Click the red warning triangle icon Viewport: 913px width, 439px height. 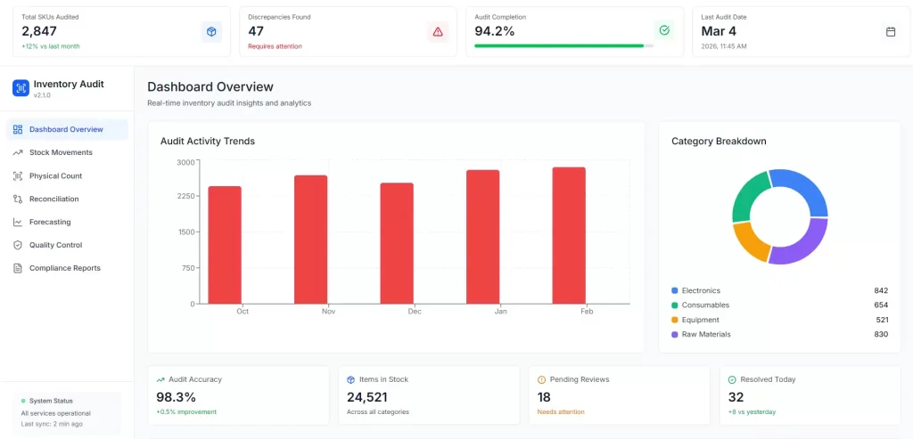pos(438,32)
